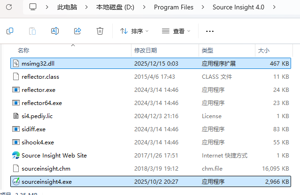Click the computer monitor icon in breadcrumb
Screen dimensions: 300x195
(x=33, y=7)
